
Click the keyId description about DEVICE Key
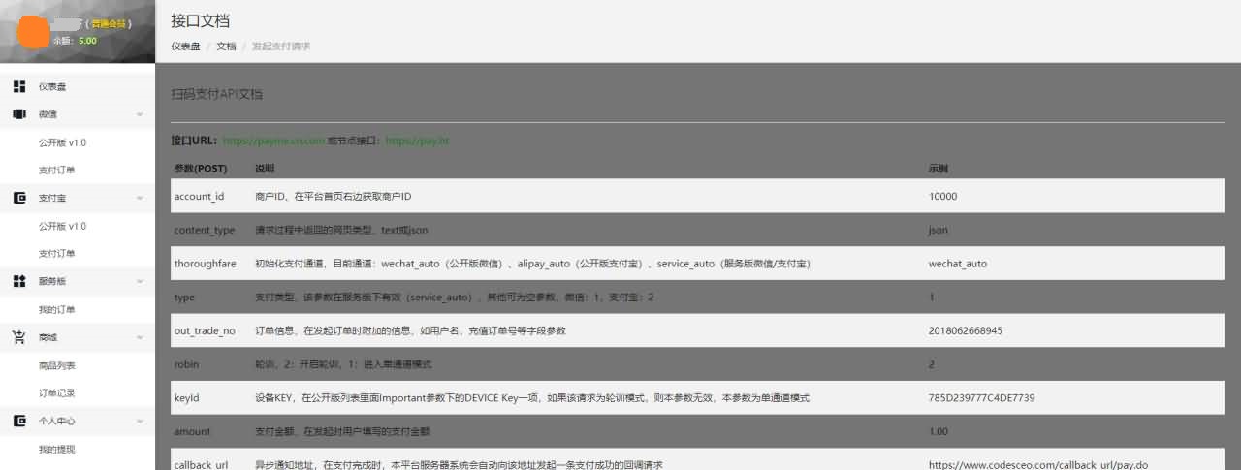pyautogui.click(x=532, y=398)
